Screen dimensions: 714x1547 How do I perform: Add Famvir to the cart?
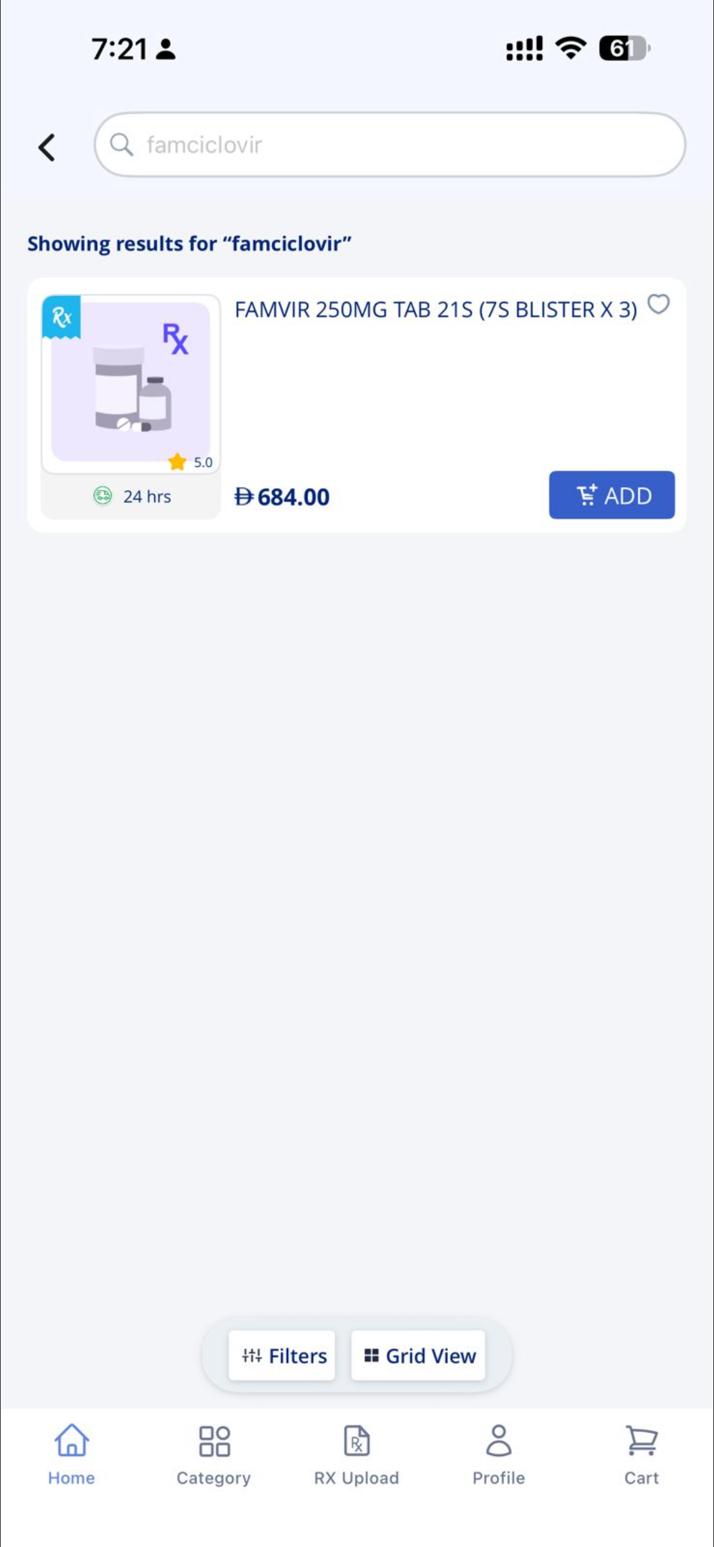coord(611,495)
